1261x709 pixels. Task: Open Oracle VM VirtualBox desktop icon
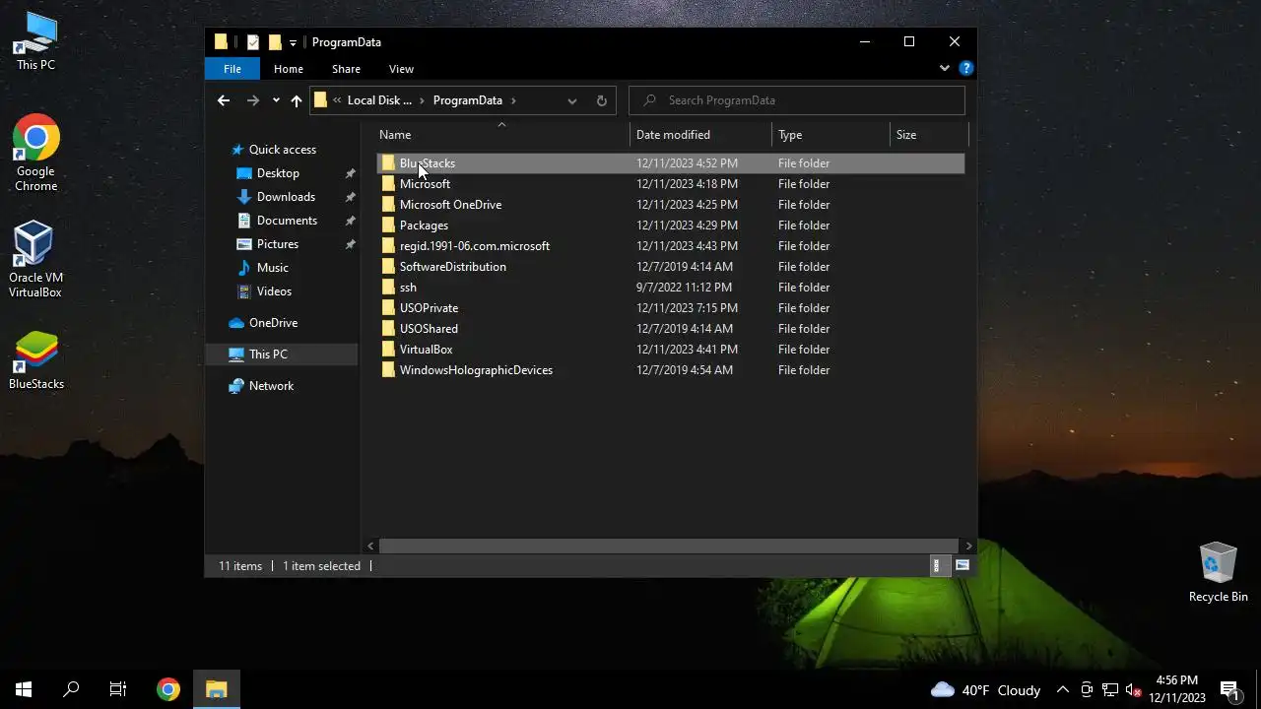35,258
